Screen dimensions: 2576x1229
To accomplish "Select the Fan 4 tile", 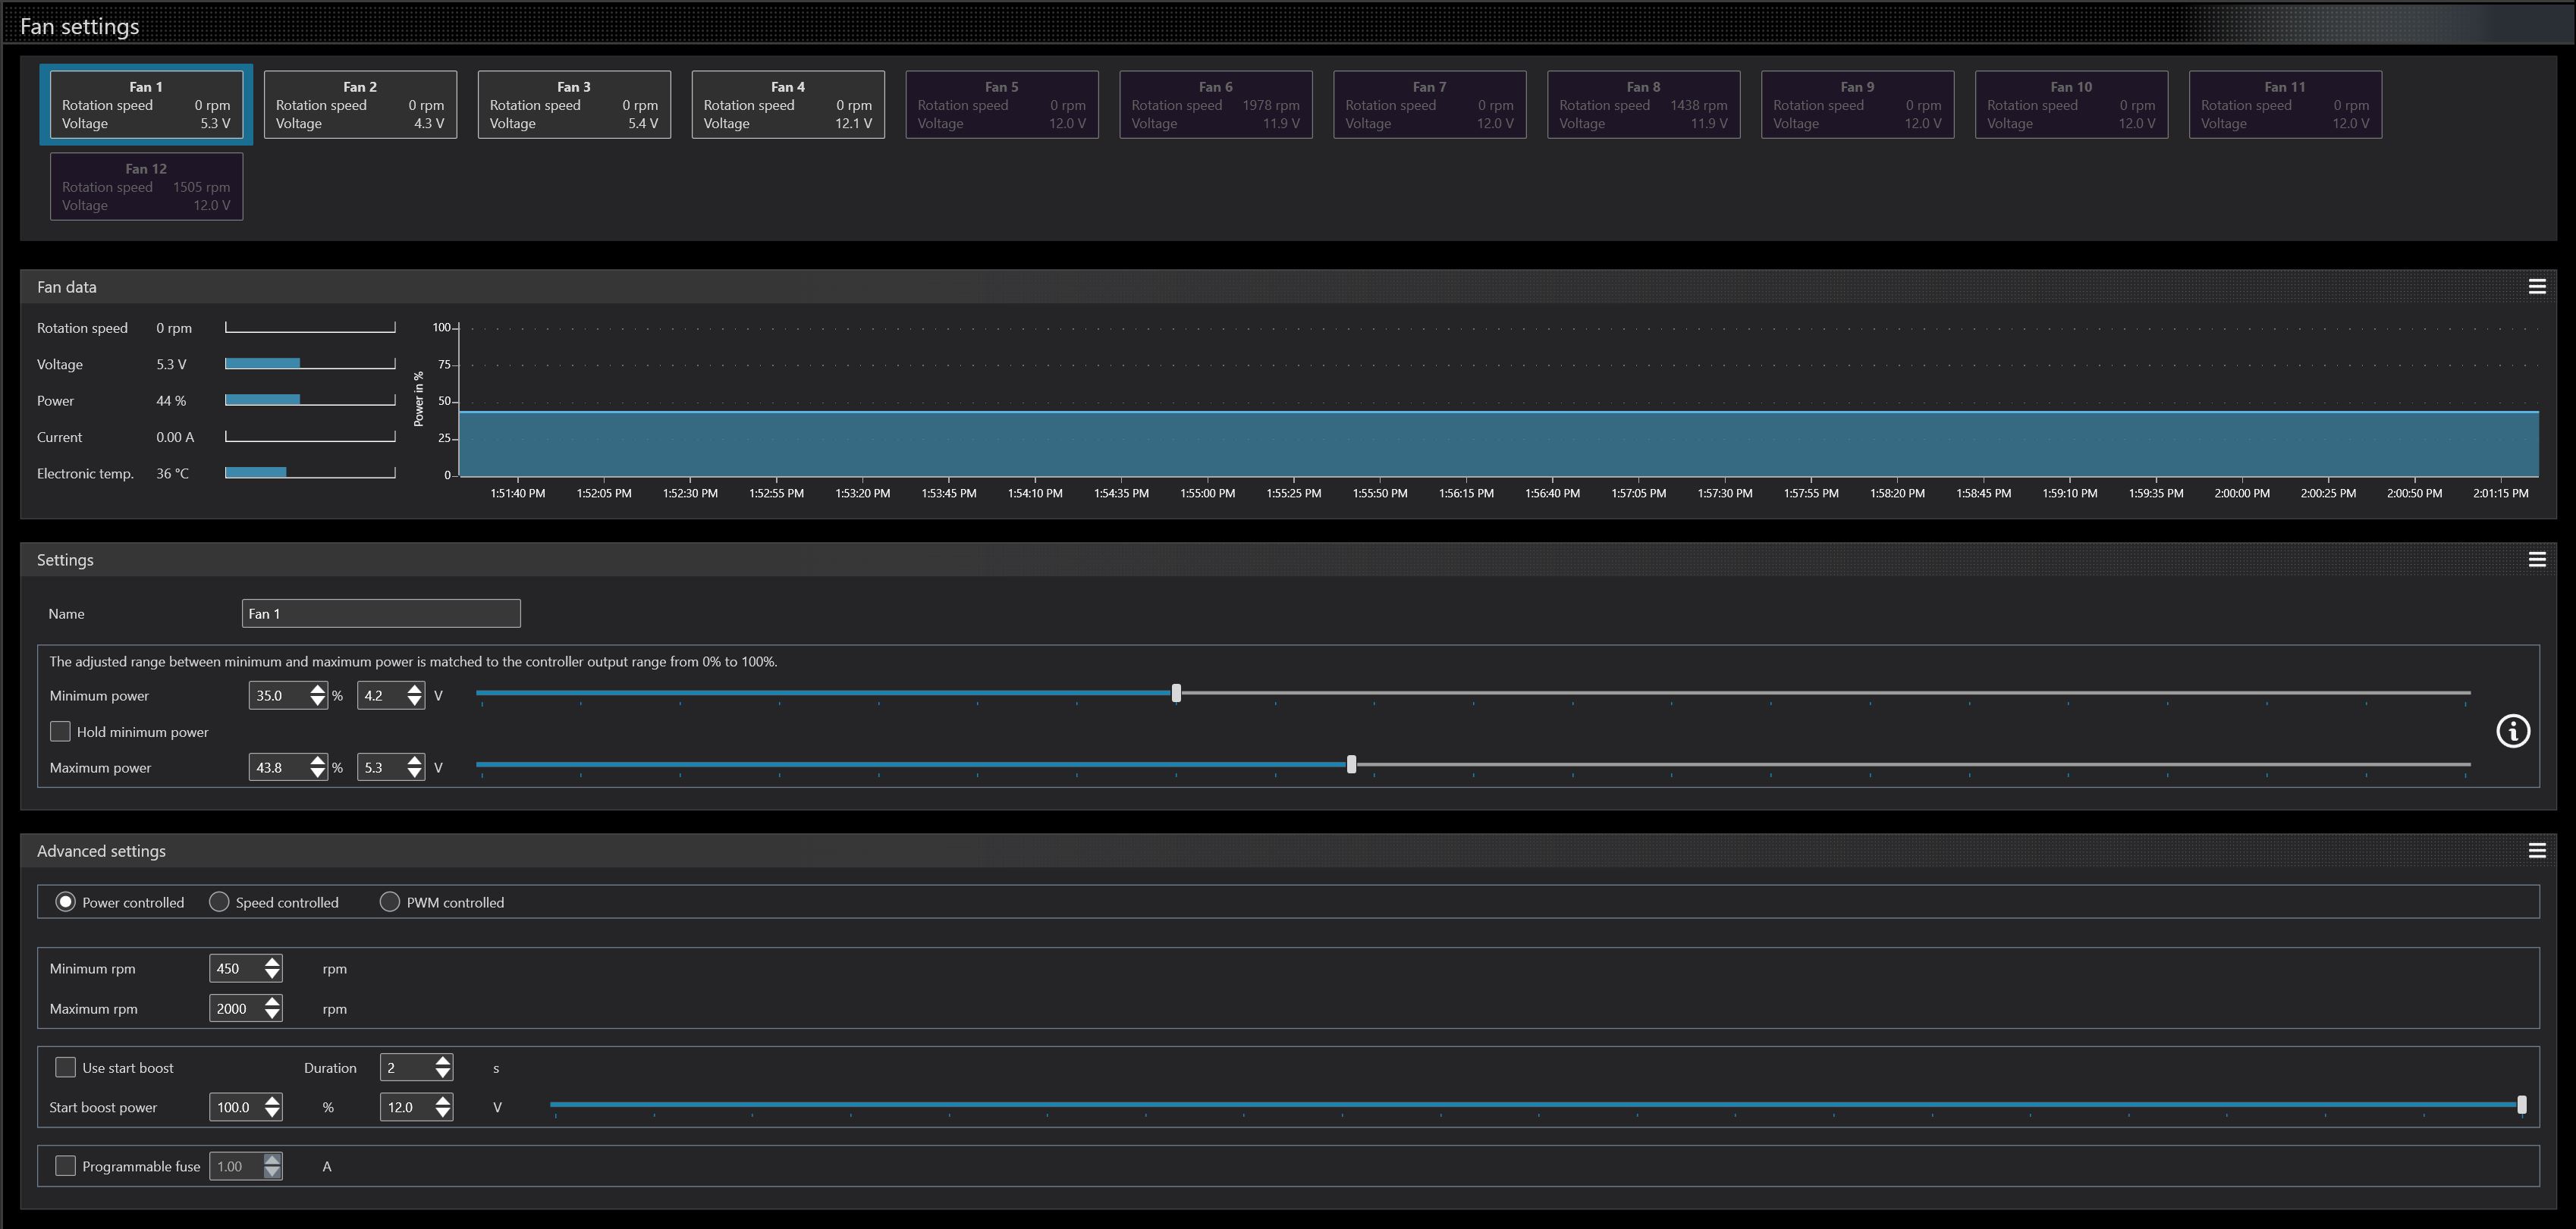I will coord(788,105).
